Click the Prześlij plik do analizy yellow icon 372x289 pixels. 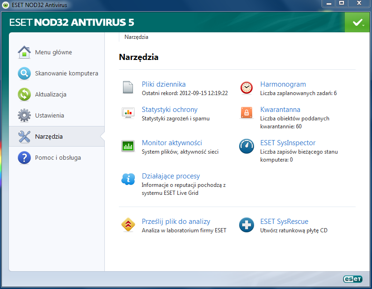point(128,224)
